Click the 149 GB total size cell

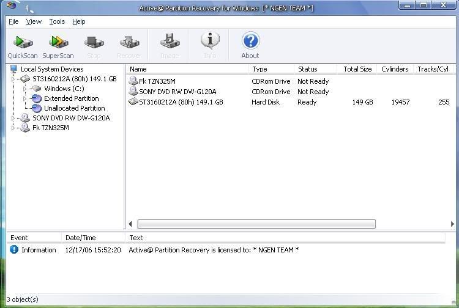click(362, 102)
